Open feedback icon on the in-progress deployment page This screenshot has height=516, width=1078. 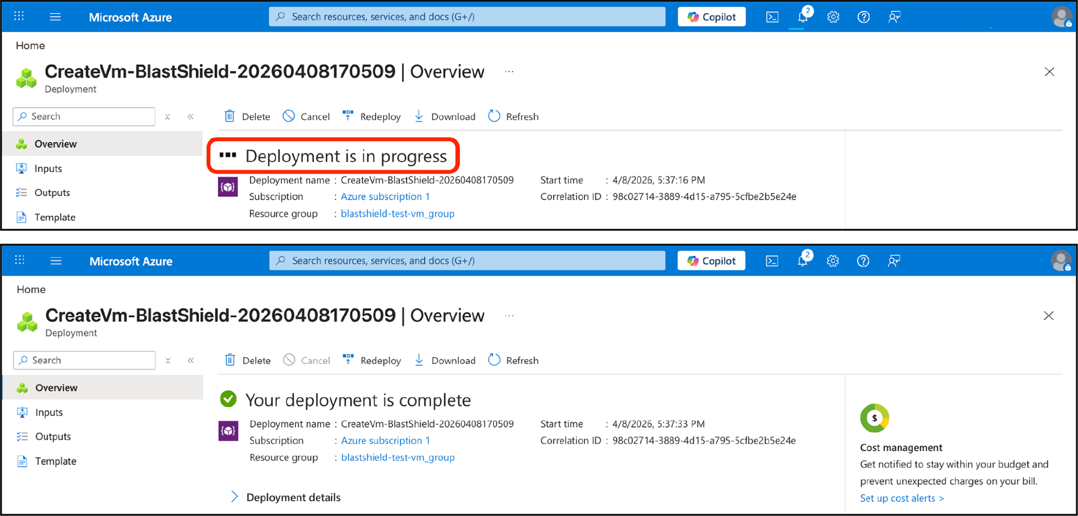(x=894, y=17)
